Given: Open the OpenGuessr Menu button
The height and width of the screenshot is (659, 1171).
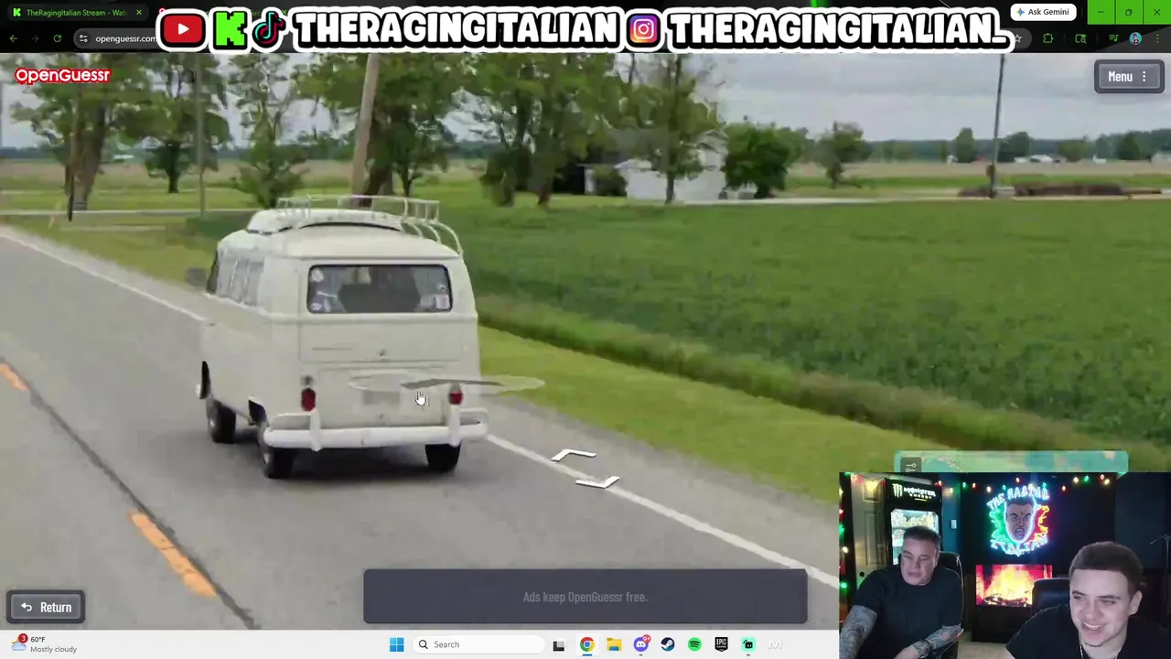Looking at the screenshot, I should coord(1129,77).
